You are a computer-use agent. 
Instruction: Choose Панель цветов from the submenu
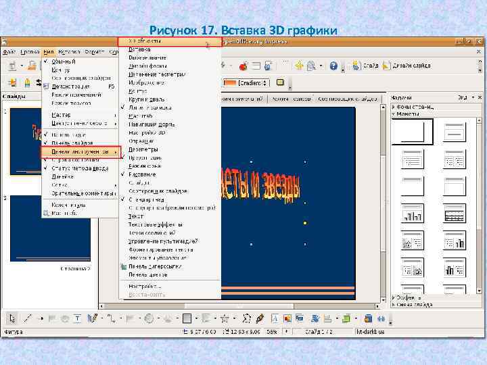click(170, 274)
